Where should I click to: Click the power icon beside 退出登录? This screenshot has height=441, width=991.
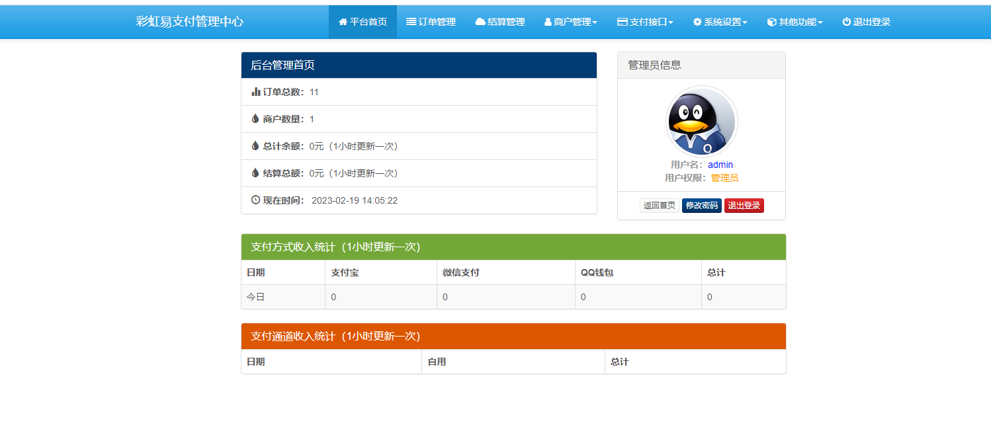[x=846, y=22]
